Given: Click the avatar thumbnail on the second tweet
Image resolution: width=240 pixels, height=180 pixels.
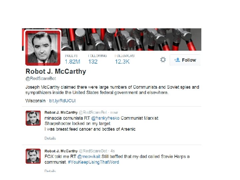Looking at the screenshot, I should 33,156.
